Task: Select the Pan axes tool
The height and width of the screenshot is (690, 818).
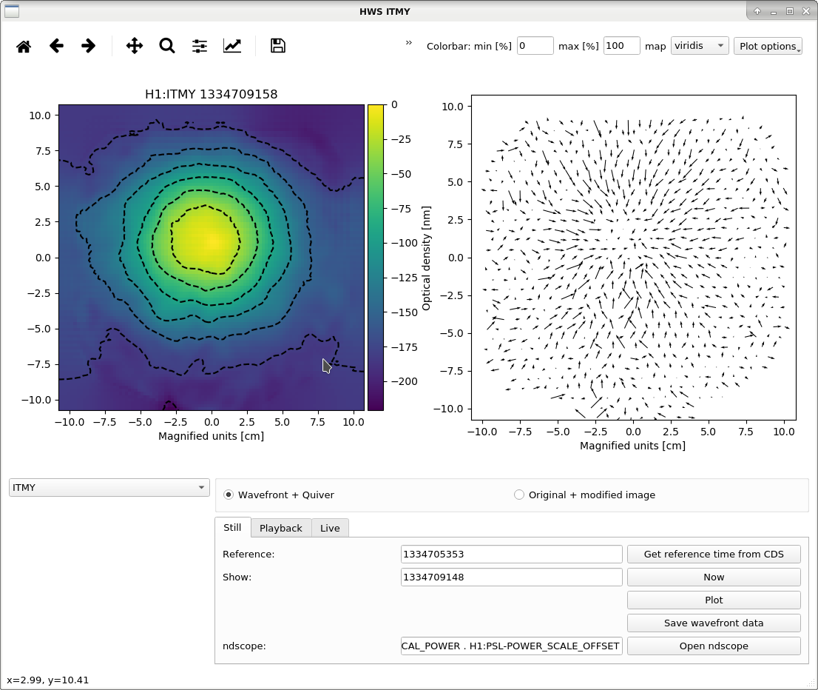Action: 135,46
